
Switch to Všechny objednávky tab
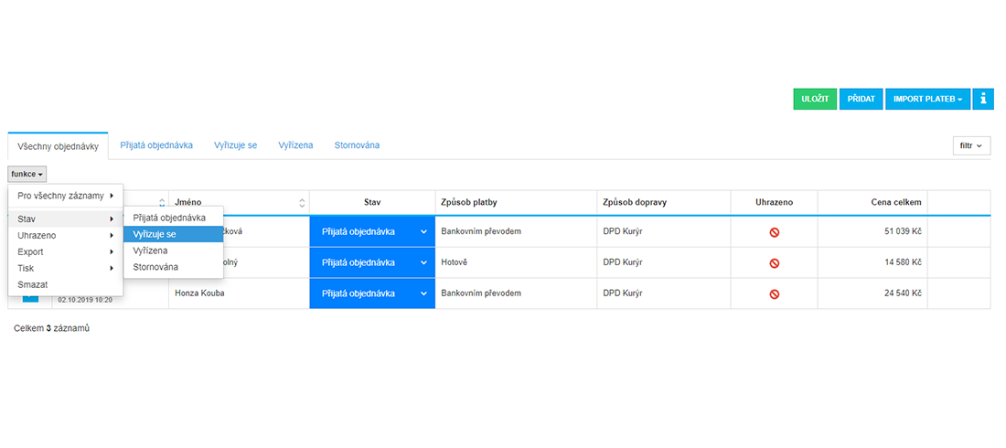[58, 146]
